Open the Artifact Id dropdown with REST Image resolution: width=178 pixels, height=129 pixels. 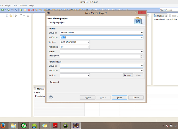(142, 37)
